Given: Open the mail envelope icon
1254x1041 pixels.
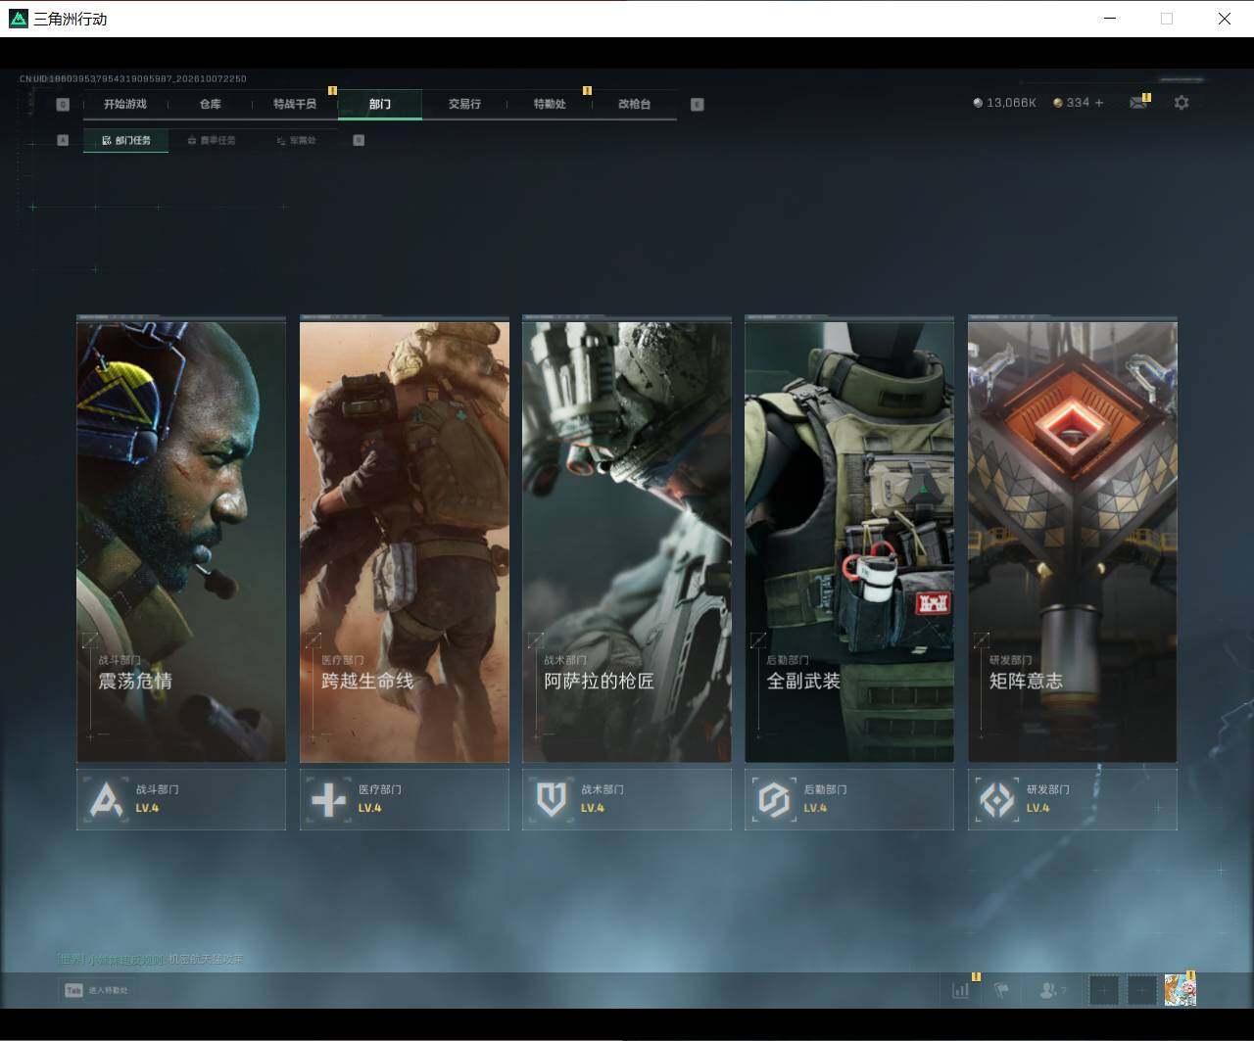Looking at the screenshot, I should (x=1137, y=103).
